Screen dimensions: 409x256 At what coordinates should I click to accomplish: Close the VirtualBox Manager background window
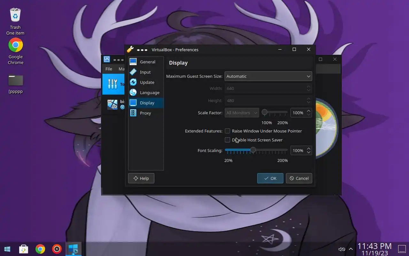tap(335, 59)
